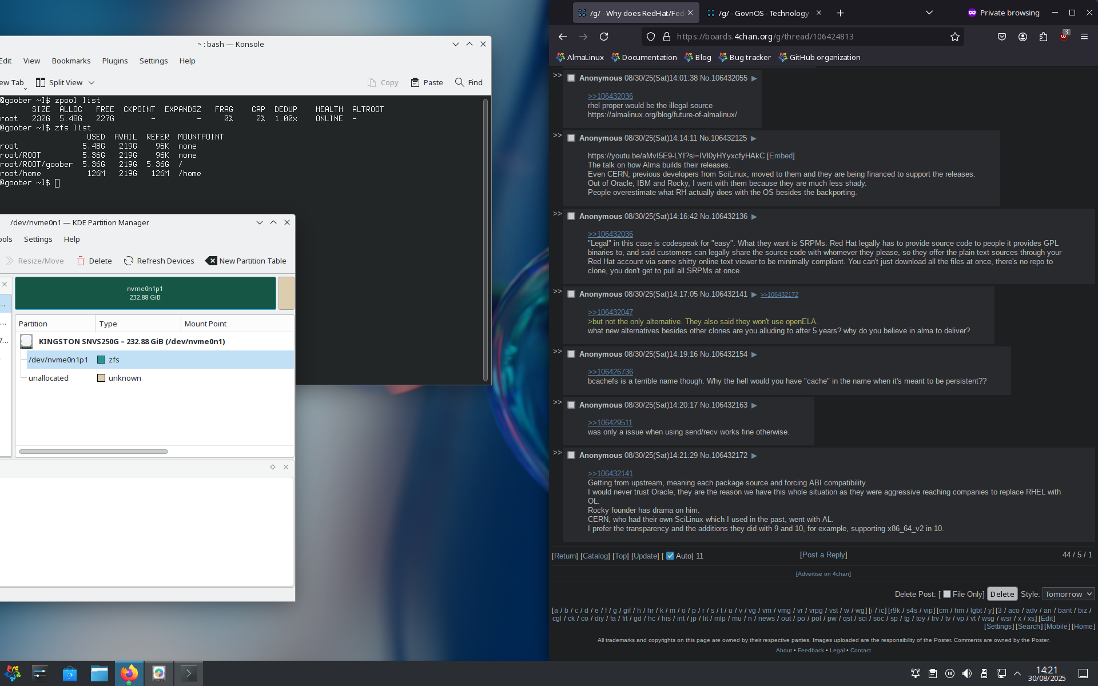Reload the 4chan thread page
The image size is (1098, 686).
pyautogui.click(x=604, y=37)
